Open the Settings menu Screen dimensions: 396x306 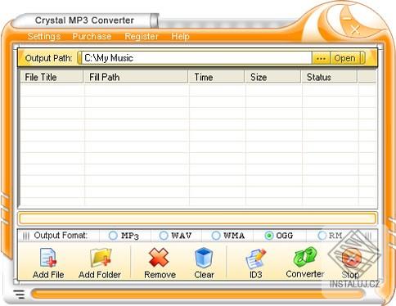coord(44,36)
